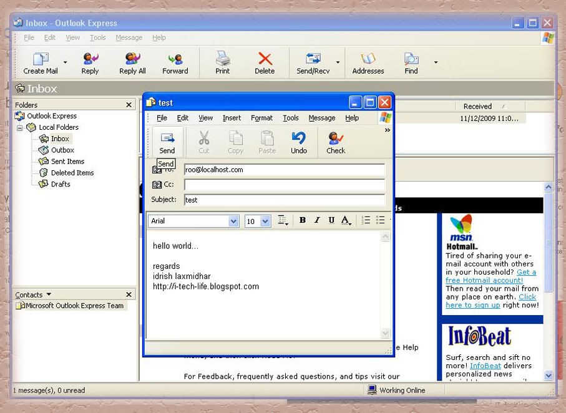Expand the Create Mail stationery arrow
This screenshot has height=413, width=566.
tap(66, 62)
